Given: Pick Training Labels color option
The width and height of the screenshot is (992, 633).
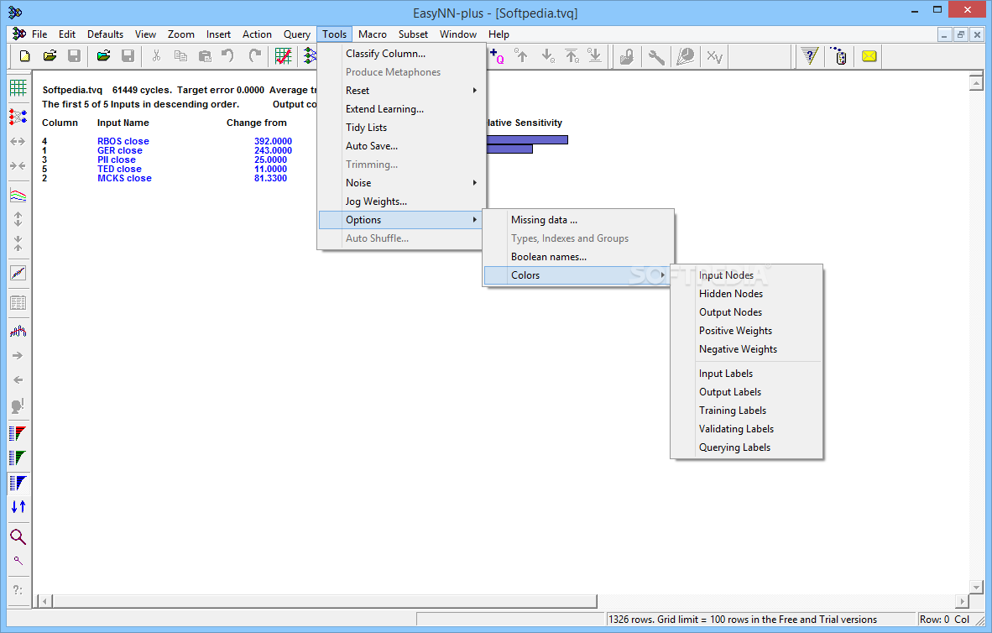Looking at the screenshot, I should point(747,411).
